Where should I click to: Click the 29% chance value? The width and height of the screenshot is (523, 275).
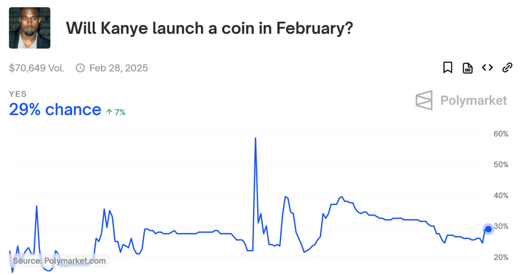[x=55, y=110]
